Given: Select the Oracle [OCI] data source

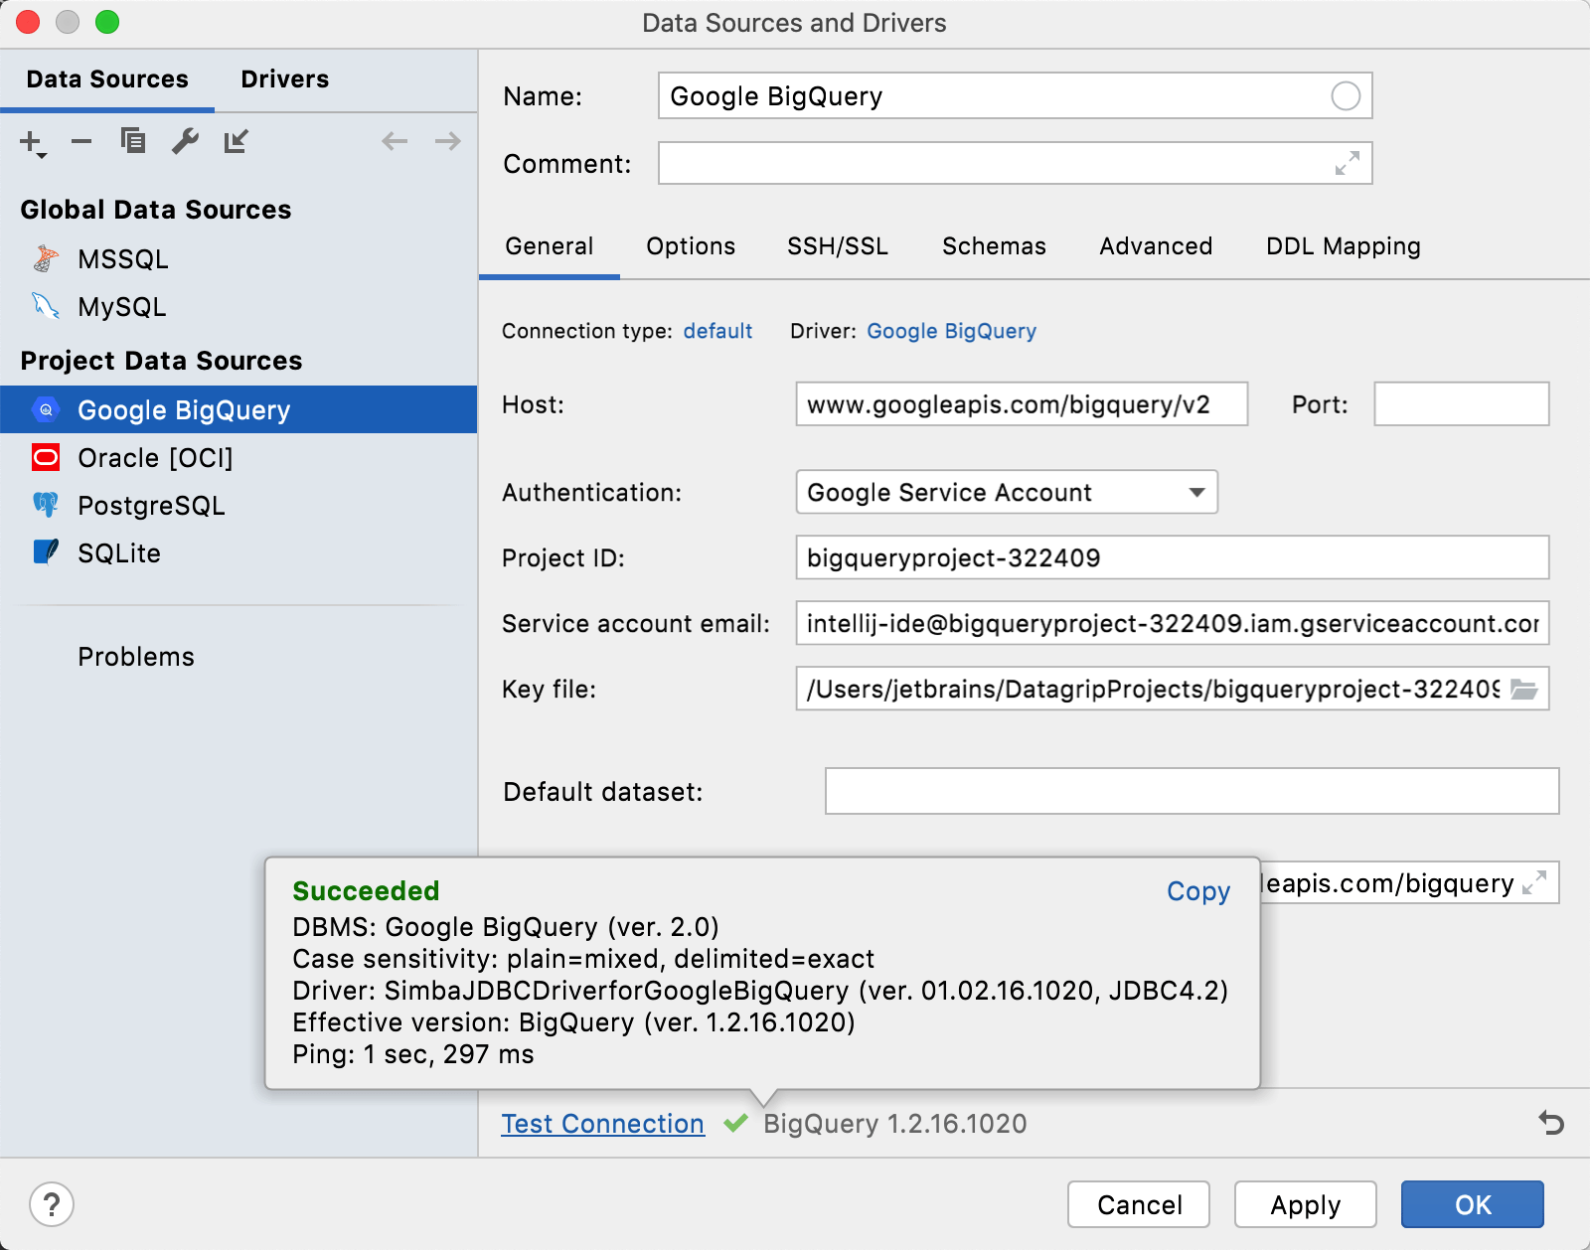Looking at the screenshot, I should (x=155, y=458).
